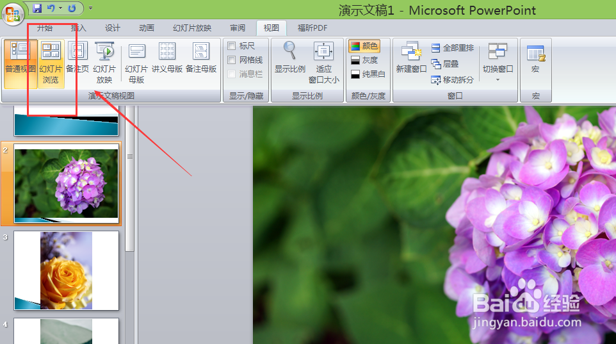The image size is (616, 344).
Task: Open the 审阅 ribbon tab
Action: (x=238, y=28)
